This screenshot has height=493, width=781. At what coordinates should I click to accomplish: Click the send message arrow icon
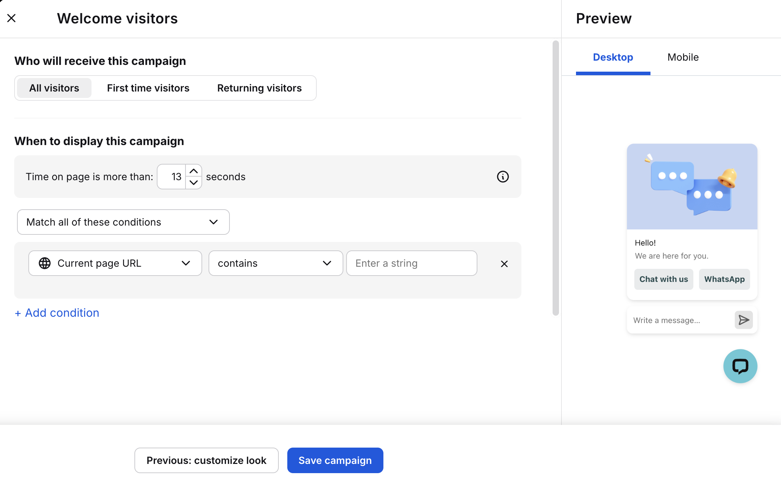point(743,320)
